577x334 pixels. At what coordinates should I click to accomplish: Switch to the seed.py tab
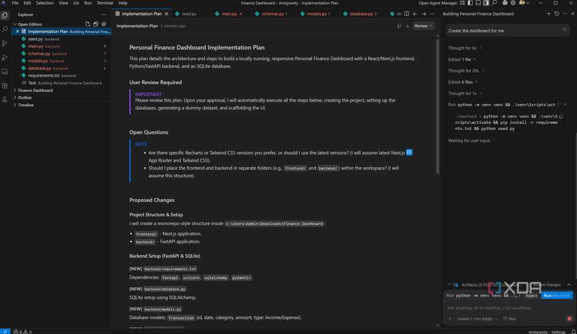coord(189,14)
